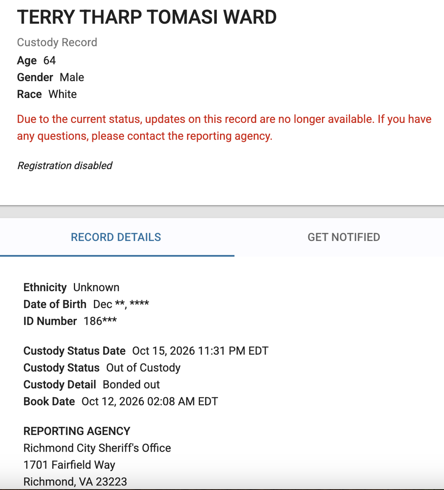
Task: Click the name heading TERRY THARP TOMASI WARD
Action: coord(147,17)
